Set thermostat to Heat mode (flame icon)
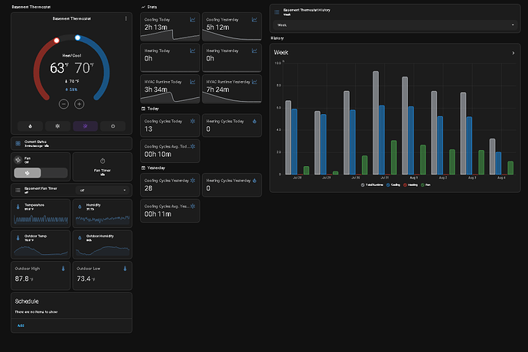The height and width of the screenshot is (352, 528). [31, 126]
